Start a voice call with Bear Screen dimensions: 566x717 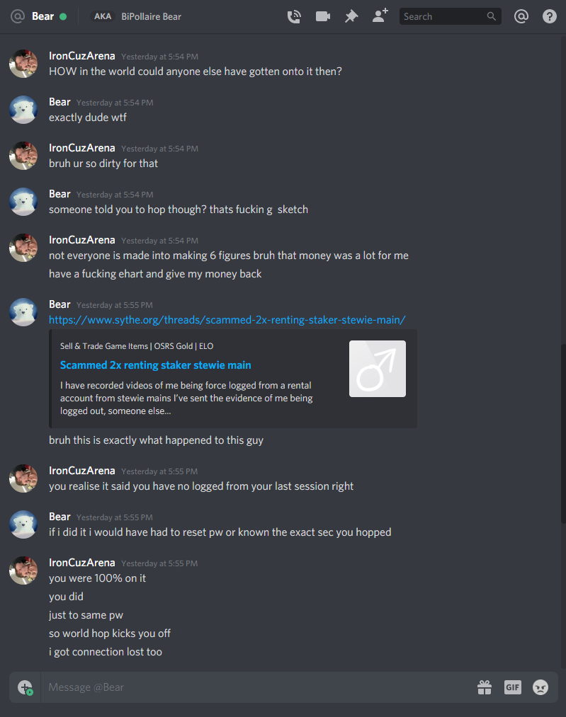coord(294,16)
